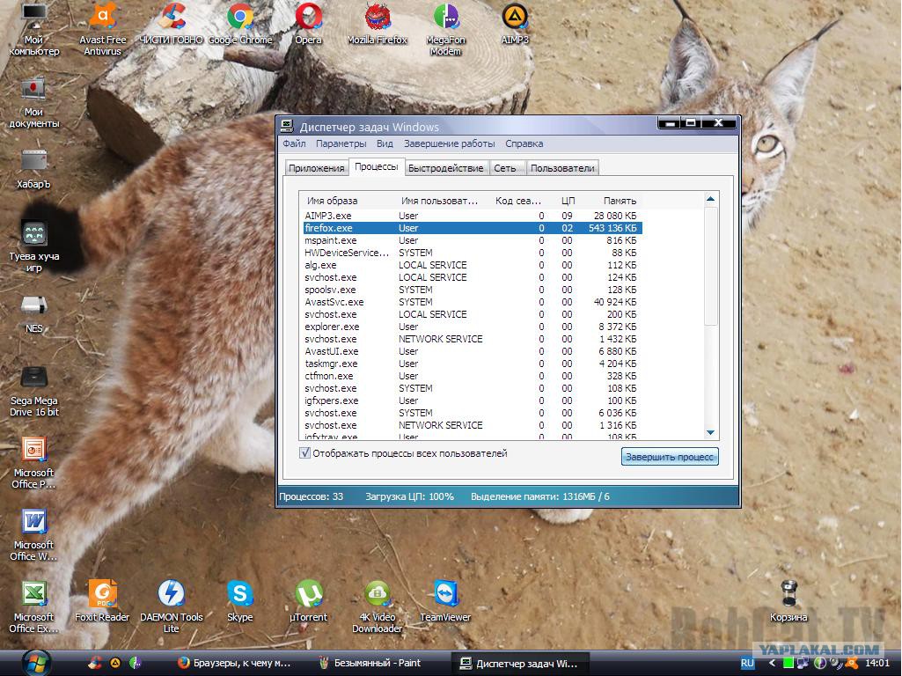Open the Справка menu
Viewport: 902px width, 676px height.
tap(524, 143)
